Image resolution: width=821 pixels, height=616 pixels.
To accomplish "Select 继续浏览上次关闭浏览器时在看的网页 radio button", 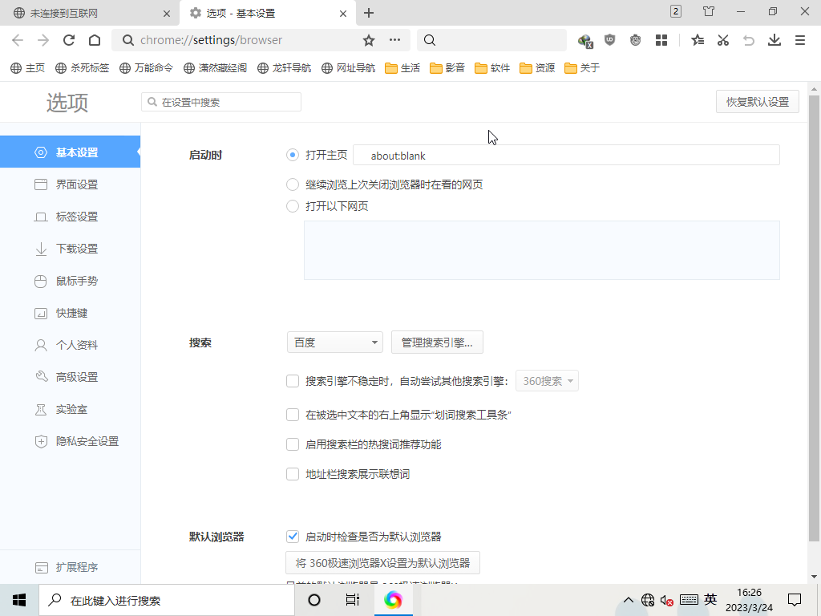I will (293, 184).
